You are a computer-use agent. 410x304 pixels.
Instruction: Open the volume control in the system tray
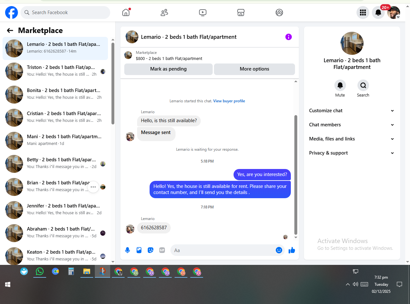coord(355,284)
